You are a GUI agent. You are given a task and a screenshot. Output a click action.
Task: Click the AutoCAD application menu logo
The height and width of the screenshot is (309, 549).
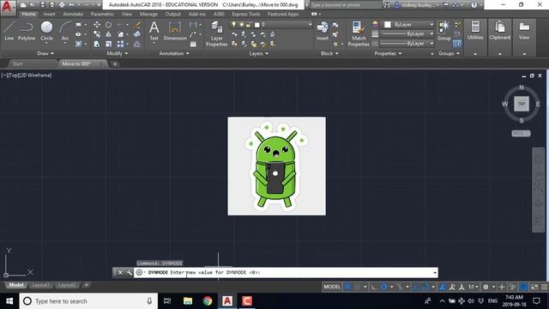point(8,7)
